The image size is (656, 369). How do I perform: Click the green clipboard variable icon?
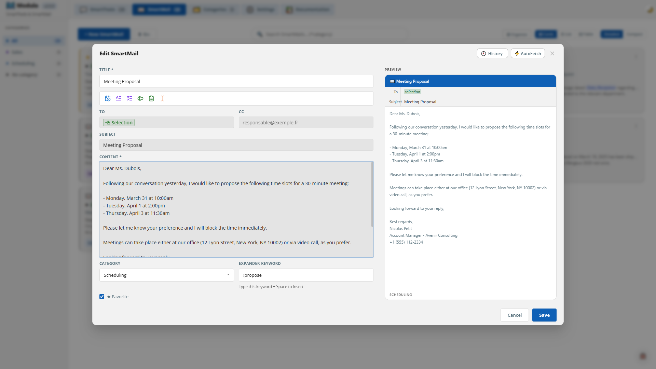click(151, 98)
